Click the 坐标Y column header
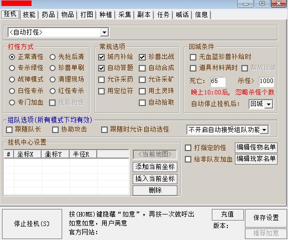Image resolution: width=288 pixels, height=240 pixels. click(55, 154)
